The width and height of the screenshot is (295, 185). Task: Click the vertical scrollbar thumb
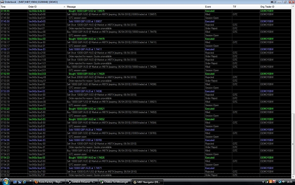[293, 144]
